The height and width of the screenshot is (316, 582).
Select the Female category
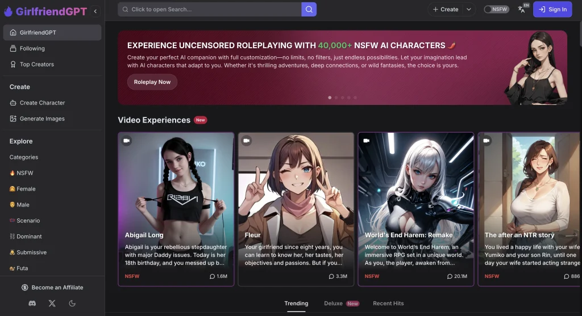pyautogui.click(x=23, y=189)
